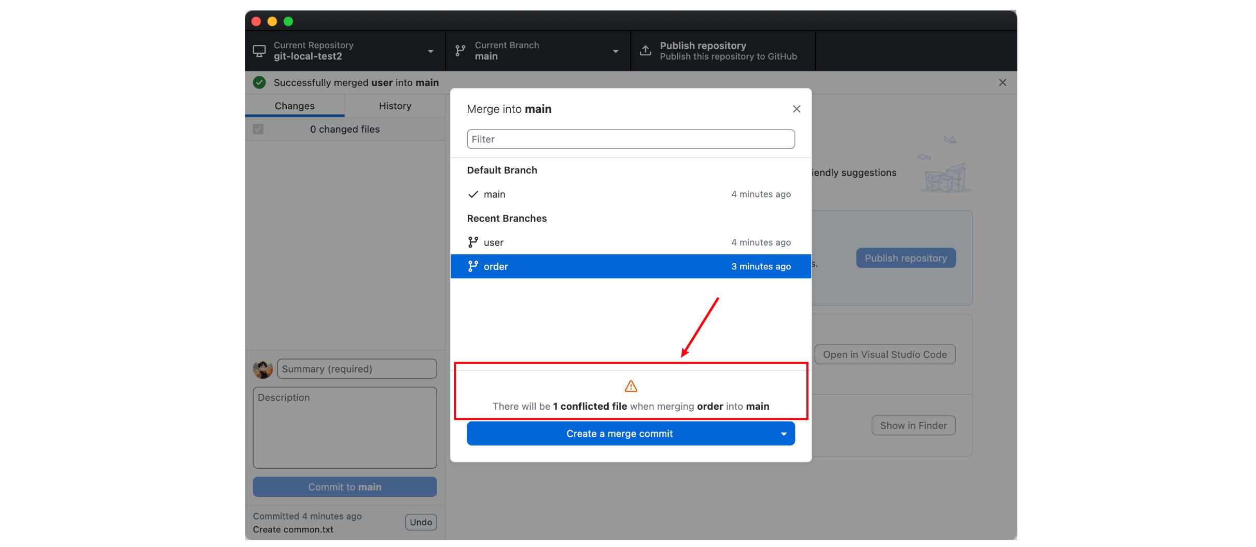The height and width of the screenshot is (547, 1256).
Task: Dismiss the successfully merged banner
Action: [1002, 82]
